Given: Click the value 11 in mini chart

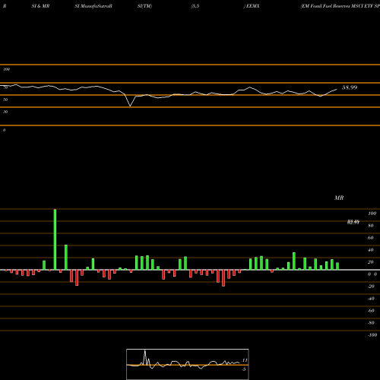Looking at the screenshot, I should point(245,360).
